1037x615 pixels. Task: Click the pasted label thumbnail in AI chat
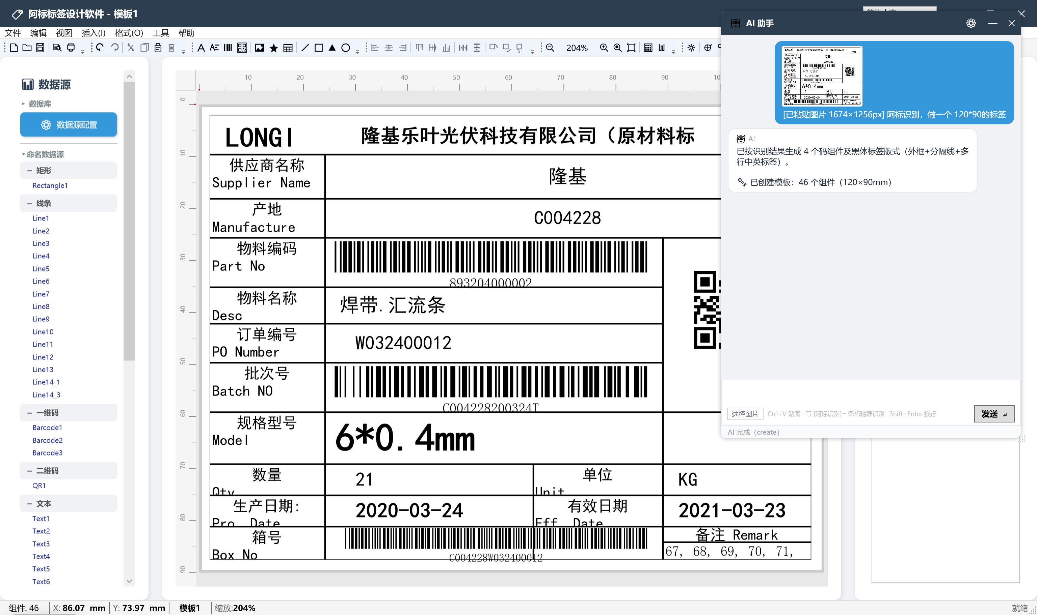[822, 76]
